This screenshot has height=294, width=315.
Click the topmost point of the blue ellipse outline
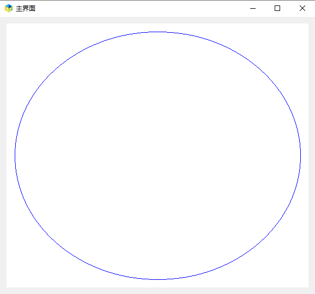point(157,32)
